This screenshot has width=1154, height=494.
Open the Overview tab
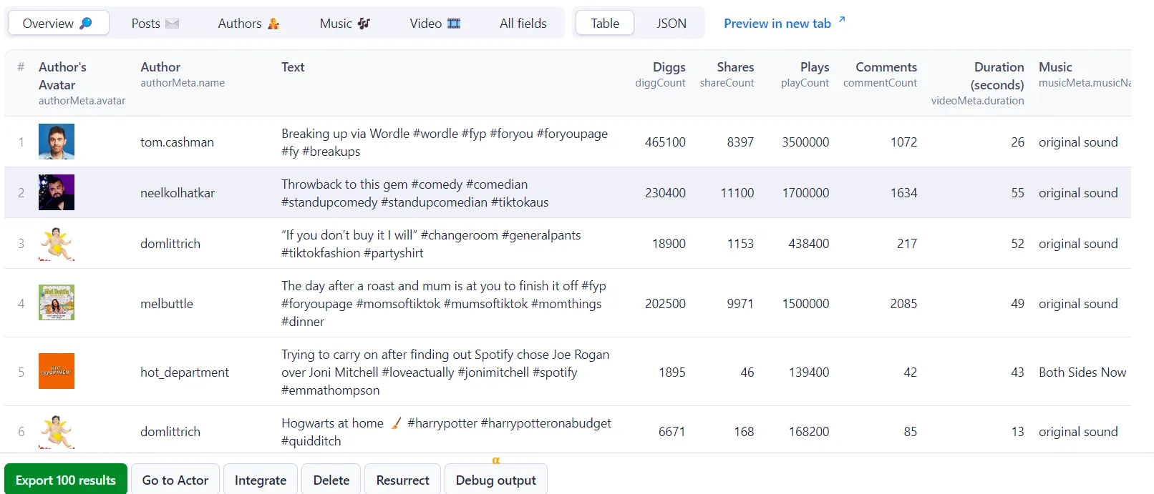(x=58, y=23)
